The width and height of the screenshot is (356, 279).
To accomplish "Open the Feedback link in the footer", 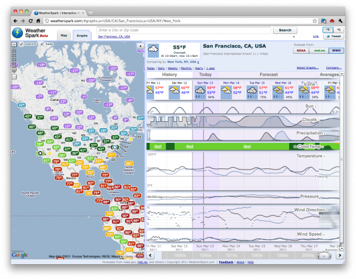I will tap(226, 262).
